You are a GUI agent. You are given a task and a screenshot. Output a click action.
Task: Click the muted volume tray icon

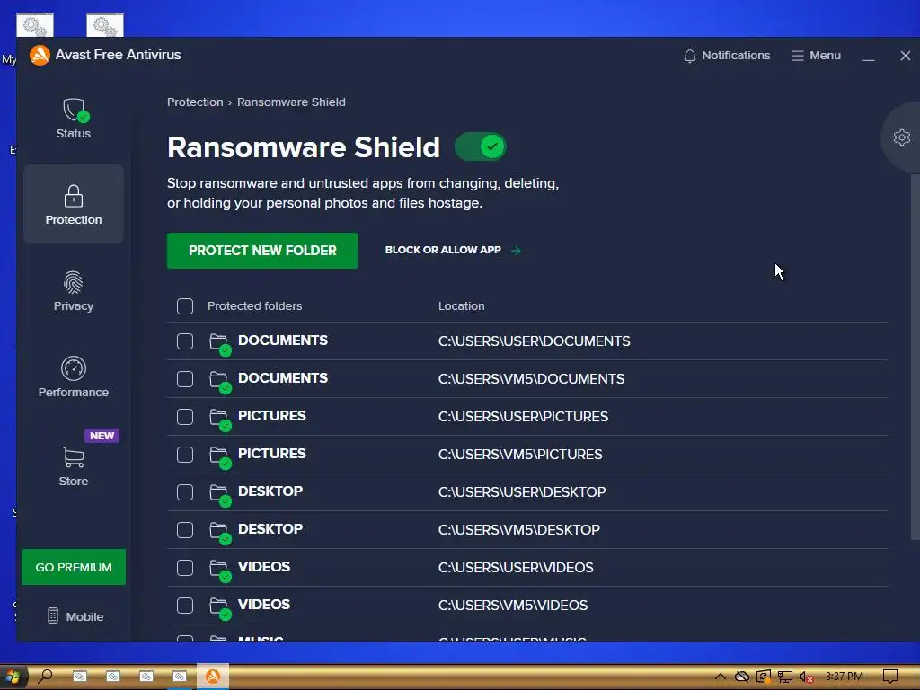806,677
